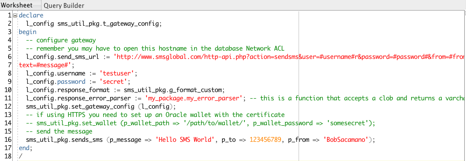Click the number 123456789 on line 16
This screenshot has height=161, width=466.
pos(265,139)
